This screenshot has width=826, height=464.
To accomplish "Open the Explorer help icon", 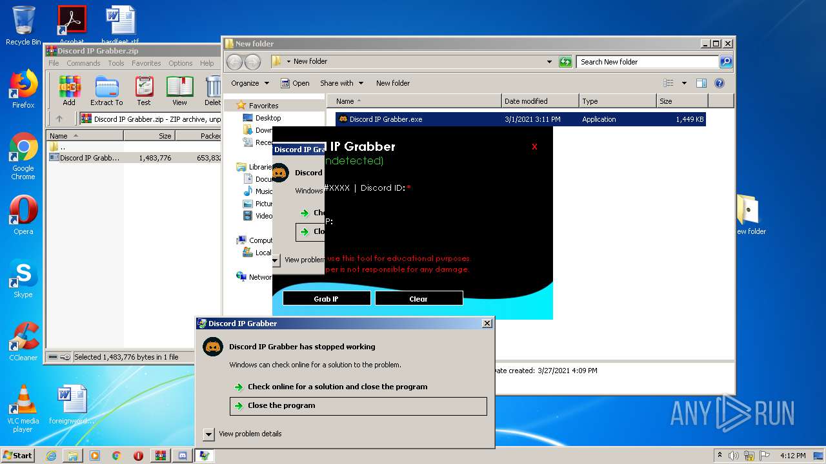I will [x=720, y=83].
